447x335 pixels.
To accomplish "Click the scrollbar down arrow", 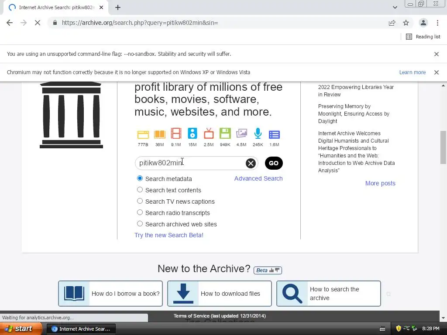I will [x=444, y=318].
